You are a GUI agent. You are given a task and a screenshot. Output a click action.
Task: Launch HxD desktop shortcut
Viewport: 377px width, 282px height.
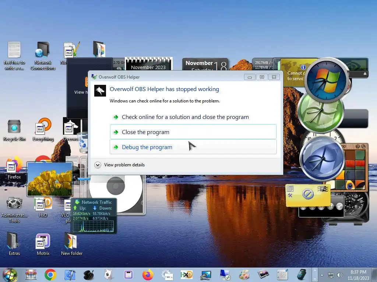(43, 208)
